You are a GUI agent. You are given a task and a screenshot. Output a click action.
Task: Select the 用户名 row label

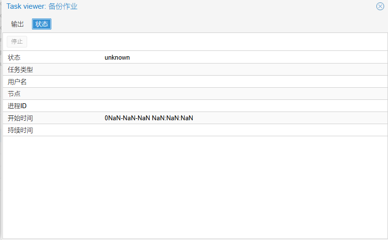coord(17,81)
